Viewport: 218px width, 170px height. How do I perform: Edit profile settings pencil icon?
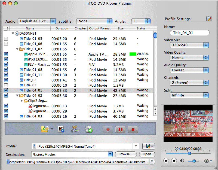(x=209, y=19)
